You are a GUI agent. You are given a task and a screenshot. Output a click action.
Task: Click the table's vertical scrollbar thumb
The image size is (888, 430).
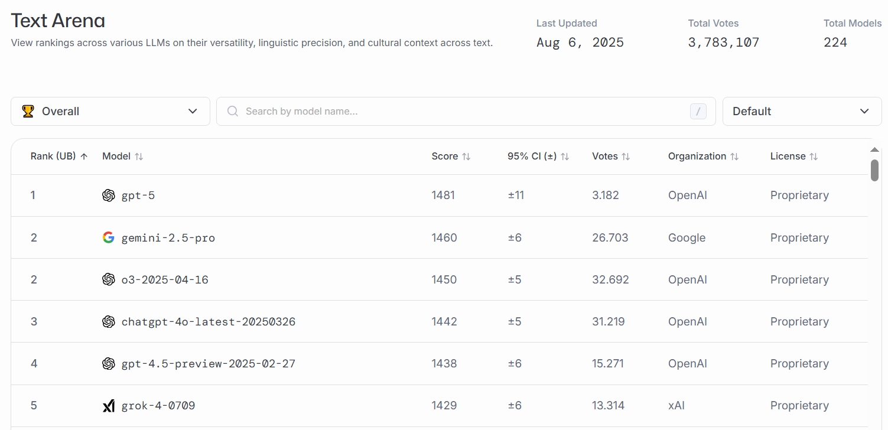[x=874, y=170]
